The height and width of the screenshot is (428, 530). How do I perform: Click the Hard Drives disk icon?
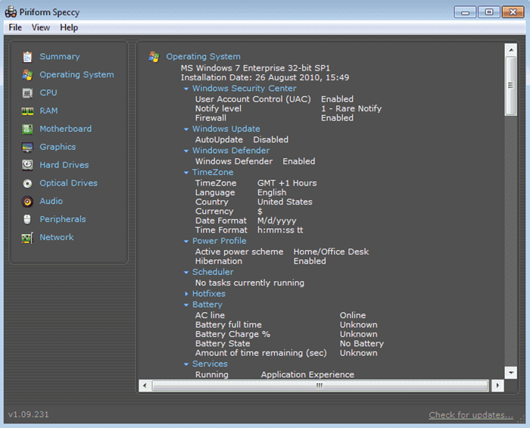tap(27, 165)
